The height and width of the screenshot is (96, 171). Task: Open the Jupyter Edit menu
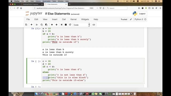point(36,19)
